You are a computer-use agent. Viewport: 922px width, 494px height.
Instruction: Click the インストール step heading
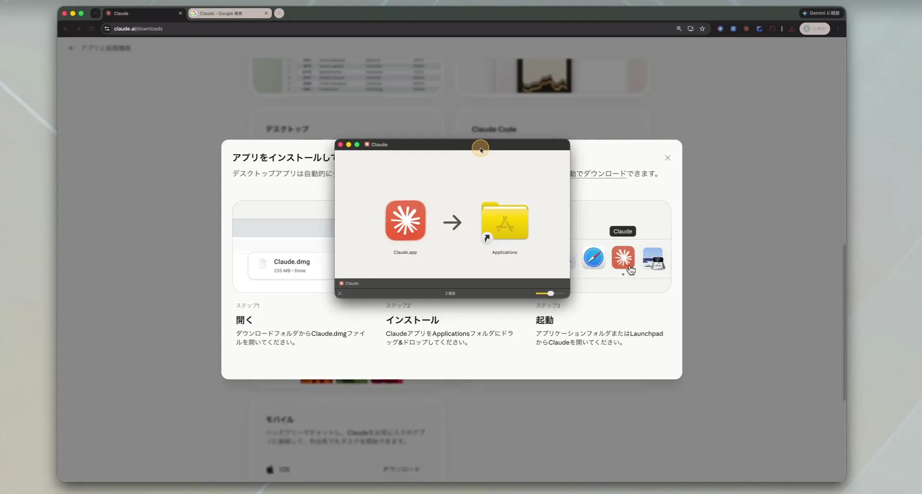(412, 320)
